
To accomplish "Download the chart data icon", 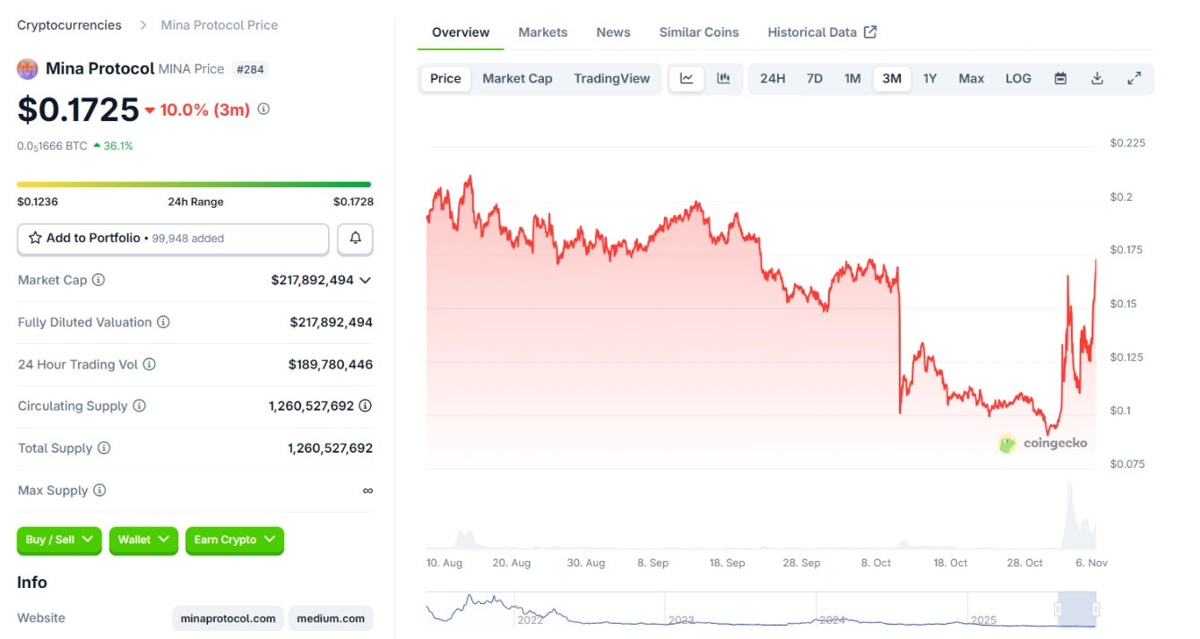I will [x=1097, y=79].
